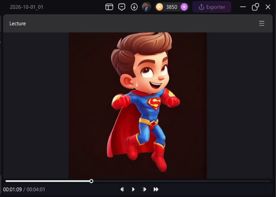
Task: Click current timecode 00:01:09
Action: coord(13,190)
